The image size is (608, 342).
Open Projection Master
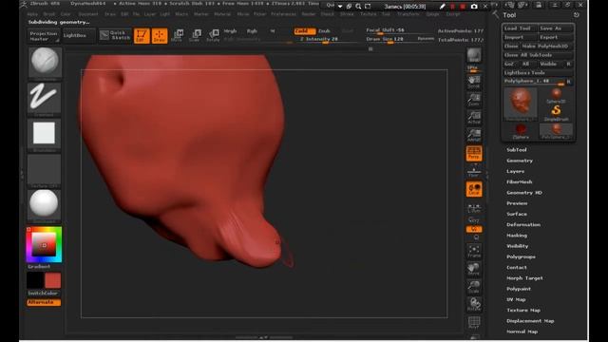(44, 36)
